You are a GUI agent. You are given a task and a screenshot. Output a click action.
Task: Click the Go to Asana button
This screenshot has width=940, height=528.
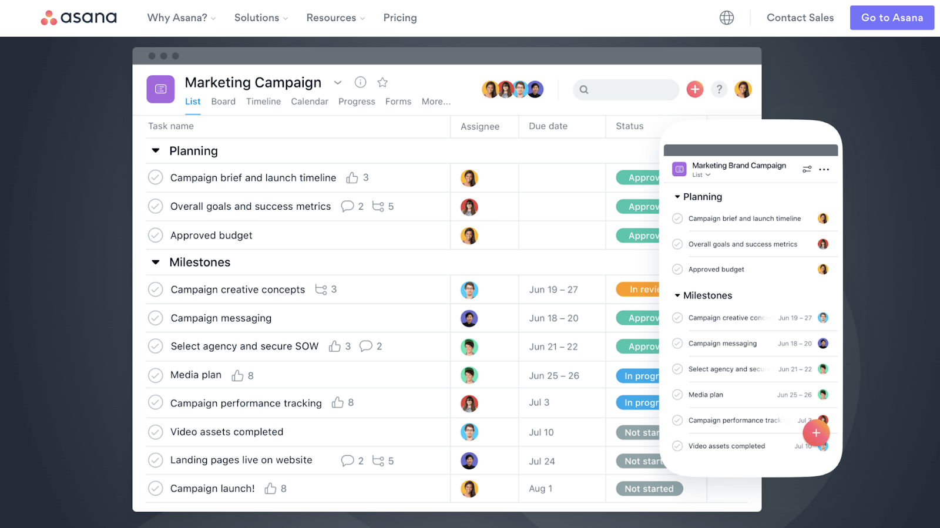pos(892,18)
